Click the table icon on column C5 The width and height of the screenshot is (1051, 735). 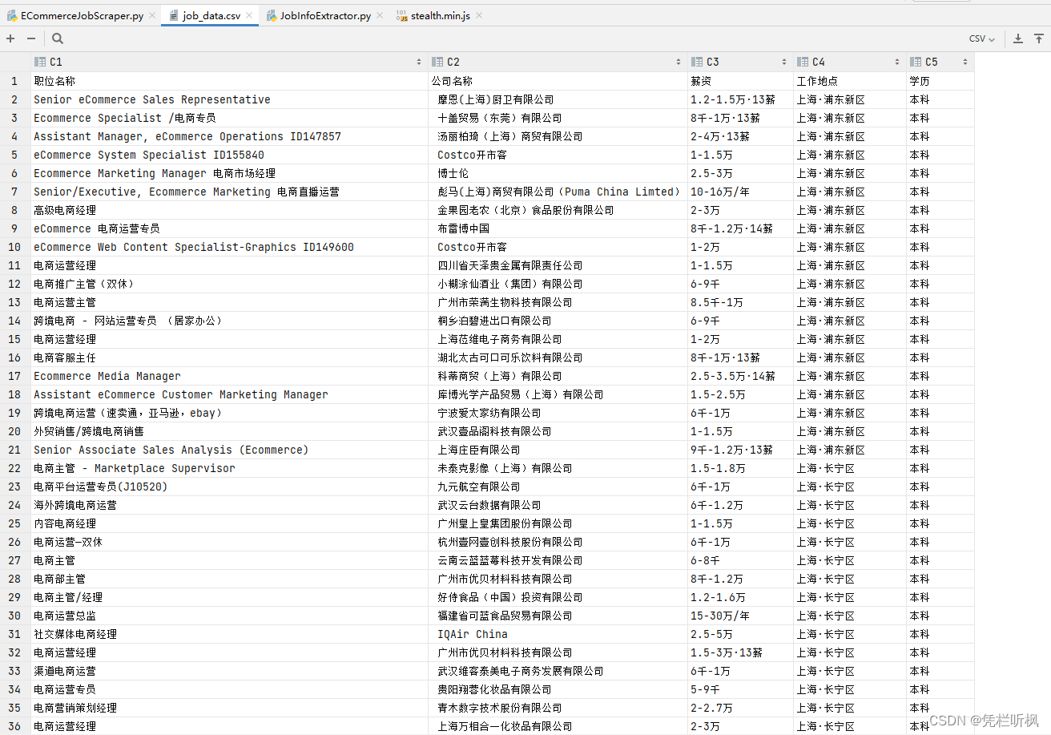tap(916, 62)
